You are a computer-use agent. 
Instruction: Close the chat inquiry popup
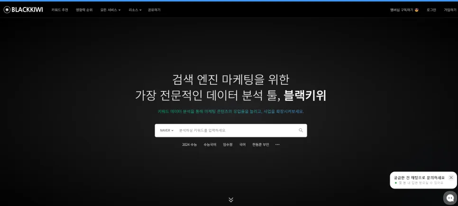pyautogui.click(x=451, y=178)
